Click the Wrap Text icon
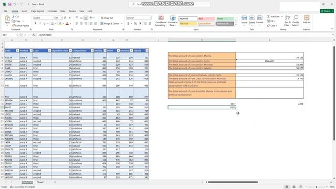Viewport: 336px width, 189px height. point(102,18)
